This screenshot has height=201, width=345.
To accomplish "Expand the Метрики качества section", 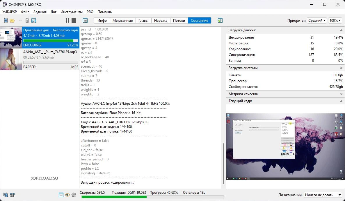I will tap(341, 94).
